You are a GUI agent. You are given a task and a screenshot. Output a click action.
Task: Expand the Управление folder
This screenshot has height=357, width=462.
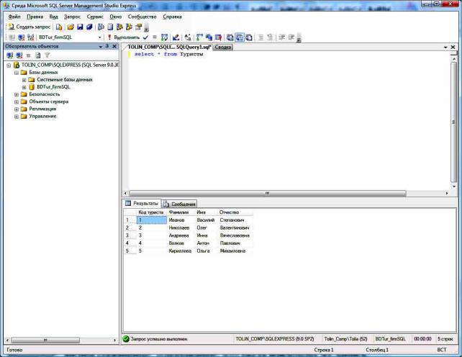point(17,117)
